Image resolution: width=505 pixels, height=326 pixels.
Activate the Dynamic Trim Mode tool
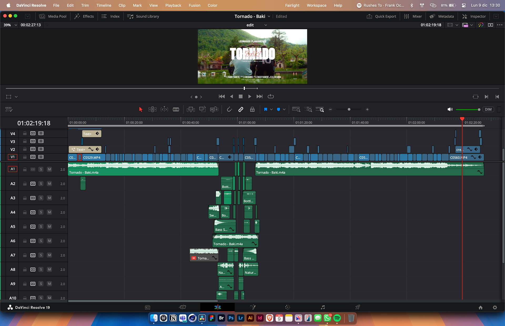click(164, 110)
